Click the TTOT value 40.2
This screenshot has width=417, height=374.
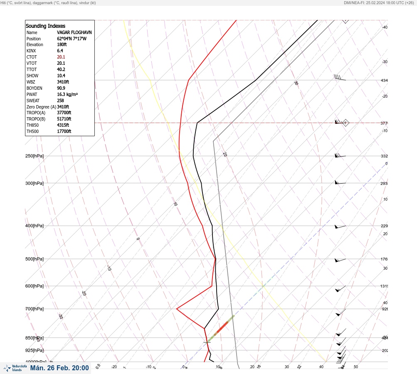[x=61, y=69]
